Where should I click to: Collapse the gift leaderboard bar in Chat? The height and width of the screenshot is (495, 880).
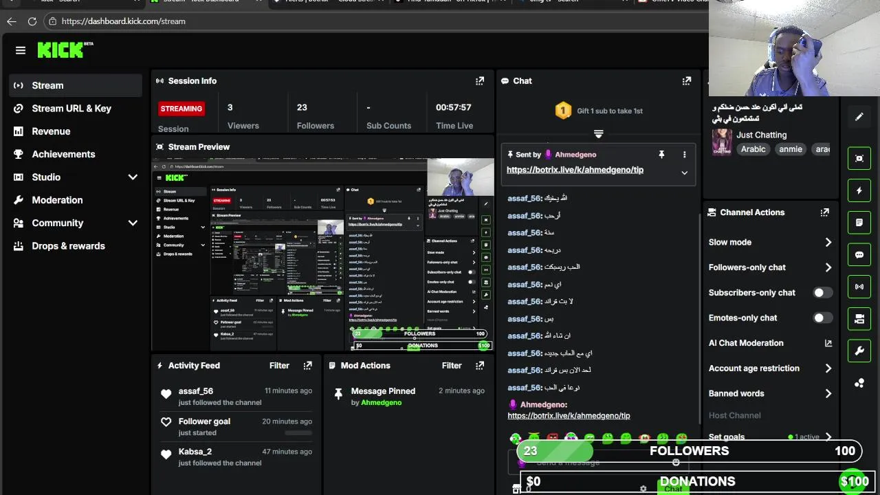(598, 133)
